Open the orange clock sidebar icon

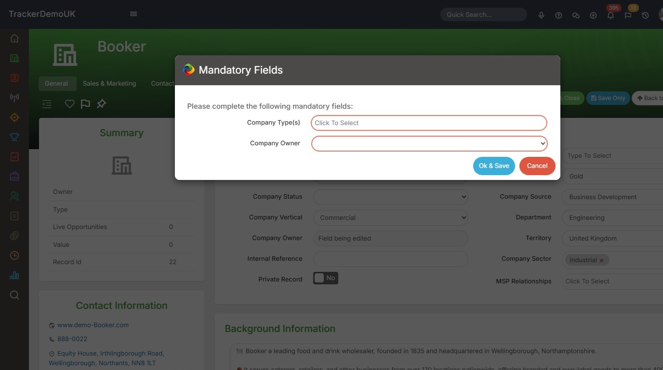coord(14,255)
